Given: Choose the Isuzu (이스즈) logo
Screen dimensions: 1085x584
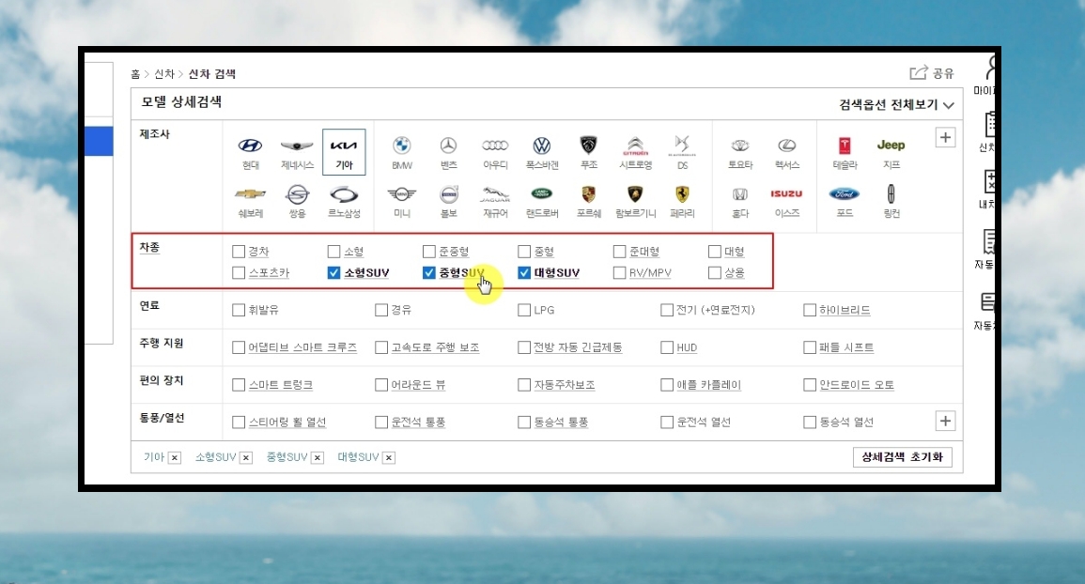Looking at the screenshot, I should [787, 193].
